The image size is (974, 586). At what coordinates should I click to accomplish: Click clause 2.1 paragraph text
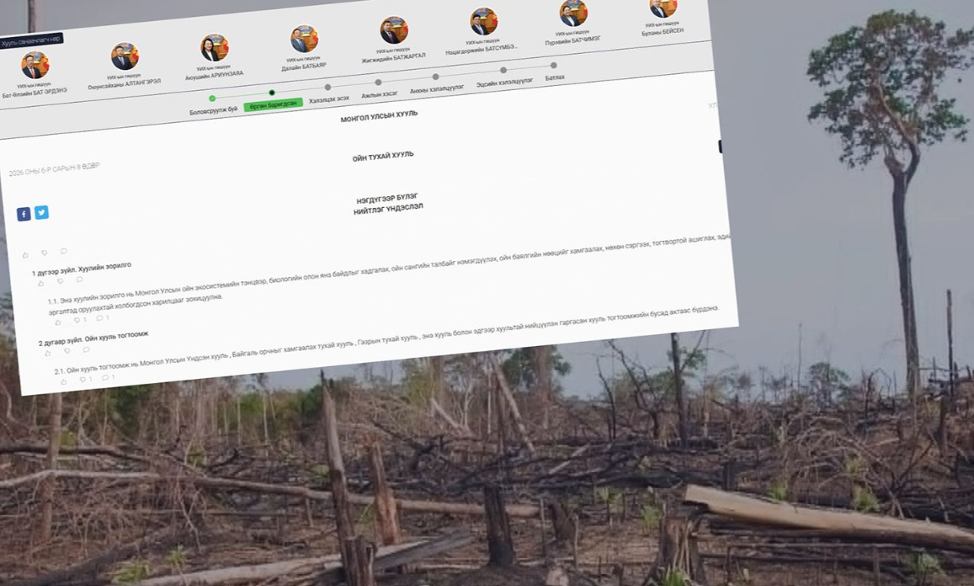coord(386,340)
